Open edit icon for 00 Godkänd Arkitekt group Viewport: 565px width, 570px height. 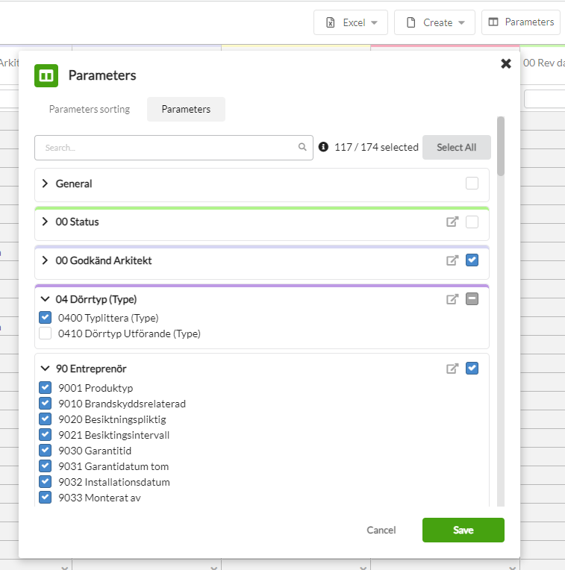point(452,260)
